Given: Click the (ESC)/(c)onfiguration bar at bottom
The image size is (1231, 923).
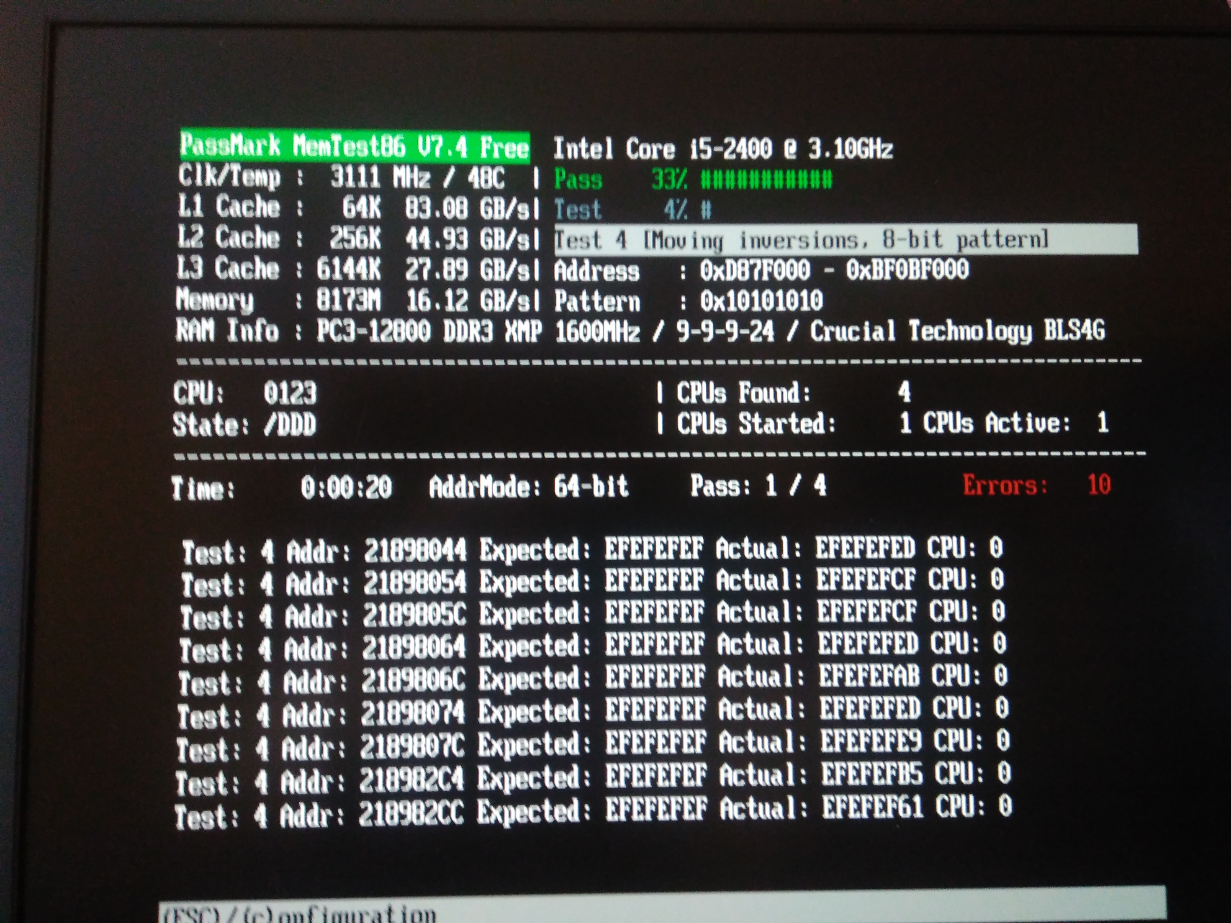Looking at the screenshot, I should tap(662, 905).
